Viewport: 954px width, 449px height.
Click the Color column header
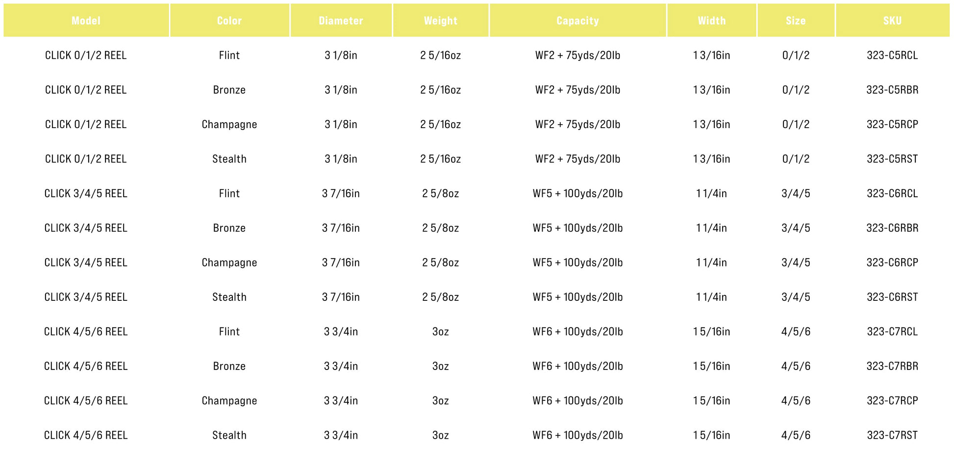(x=229, y=21)
